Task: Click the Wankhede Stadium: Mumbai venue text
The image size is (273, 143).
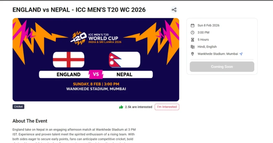Action: 218,54
